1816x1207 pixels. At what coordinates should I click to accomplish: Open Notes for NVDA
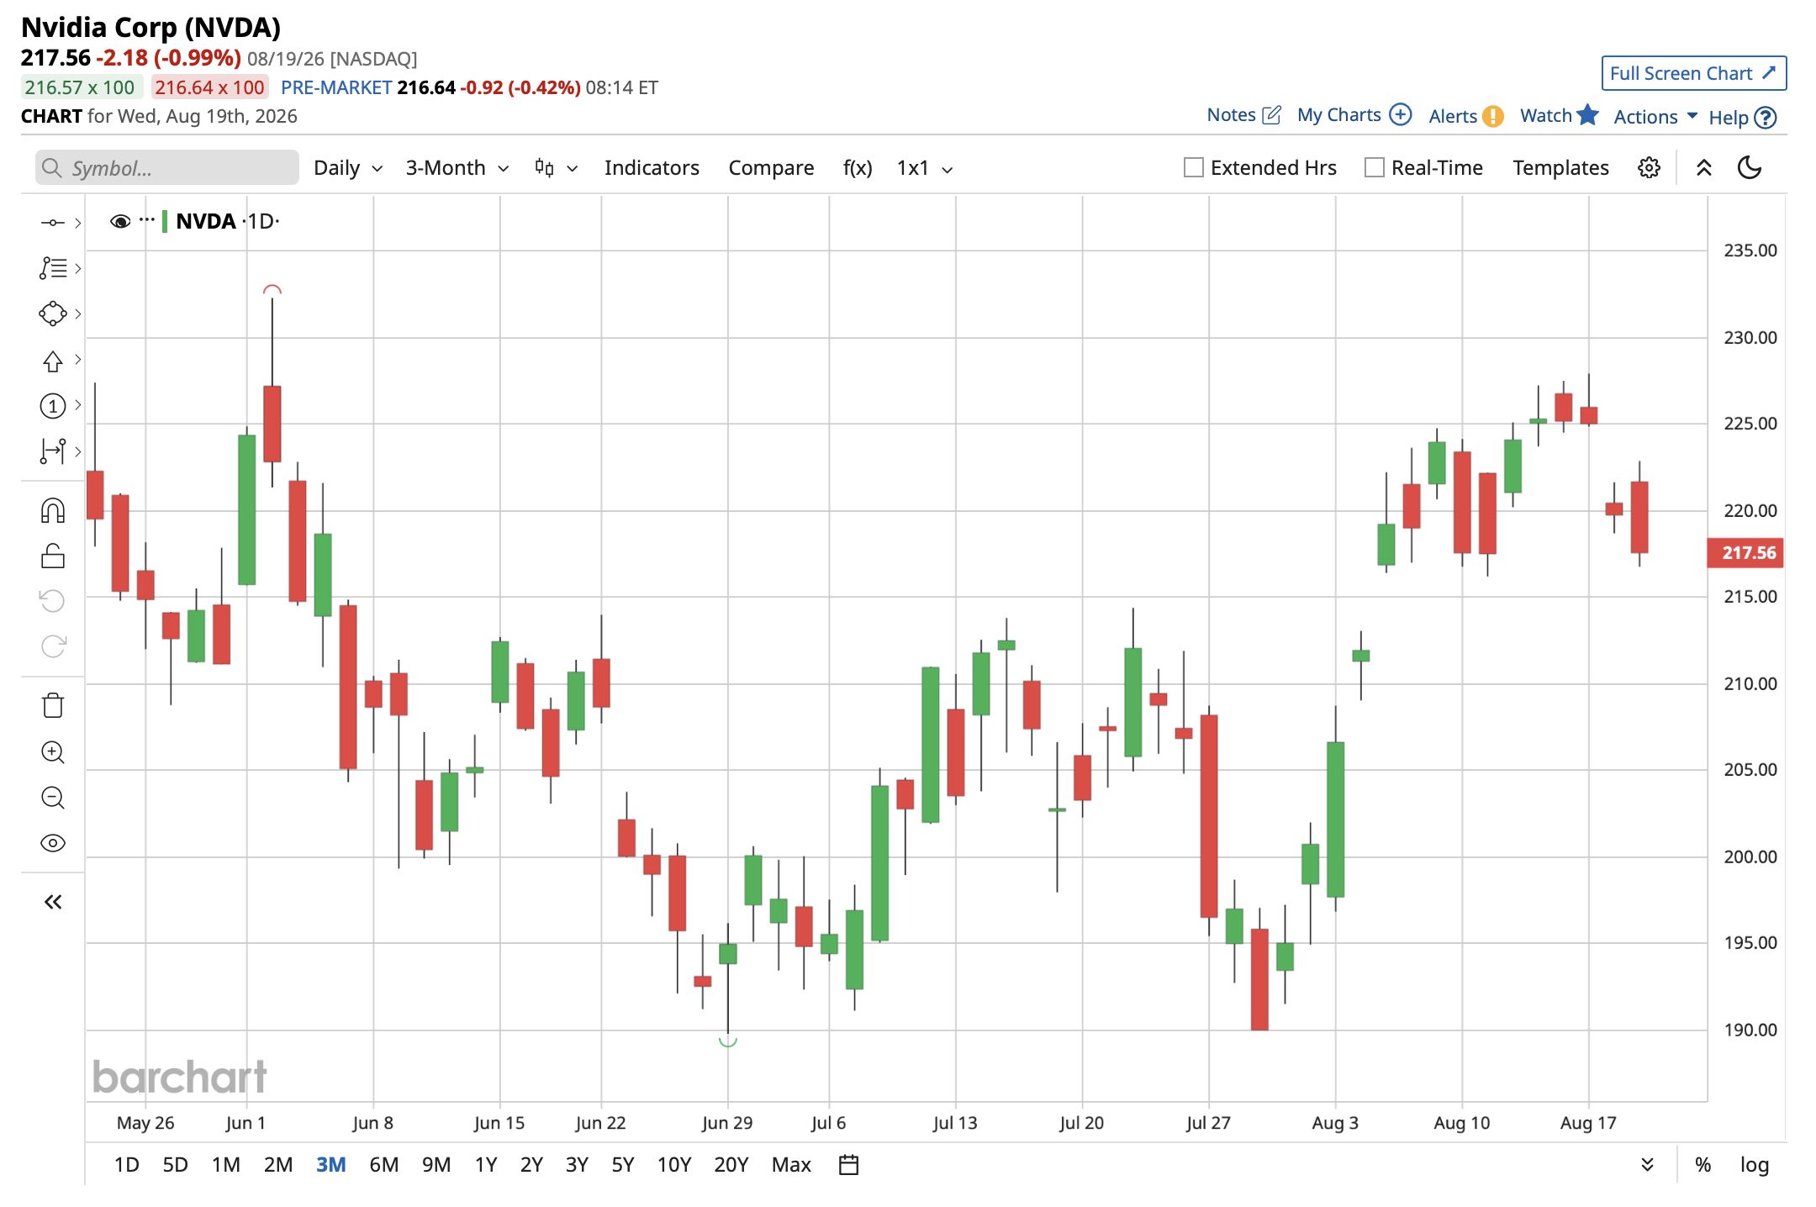(x=1243, y=115)
